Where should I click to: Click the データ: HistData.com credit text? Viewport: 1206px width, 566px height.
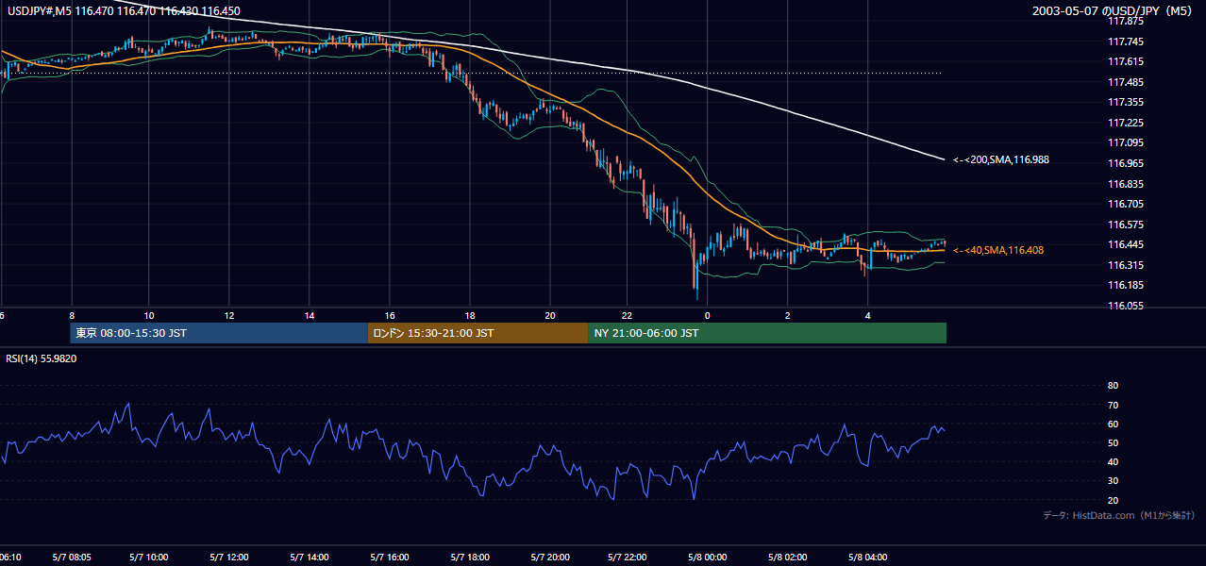pos(1119,515)
